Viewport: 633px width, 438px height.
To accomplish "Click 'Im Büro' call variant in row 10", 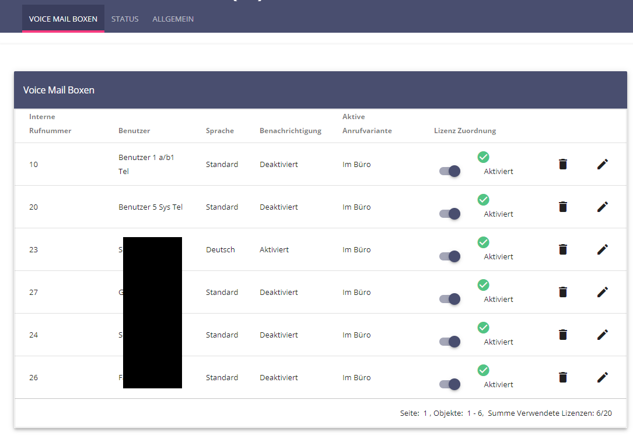I will (x=356, y=165).
